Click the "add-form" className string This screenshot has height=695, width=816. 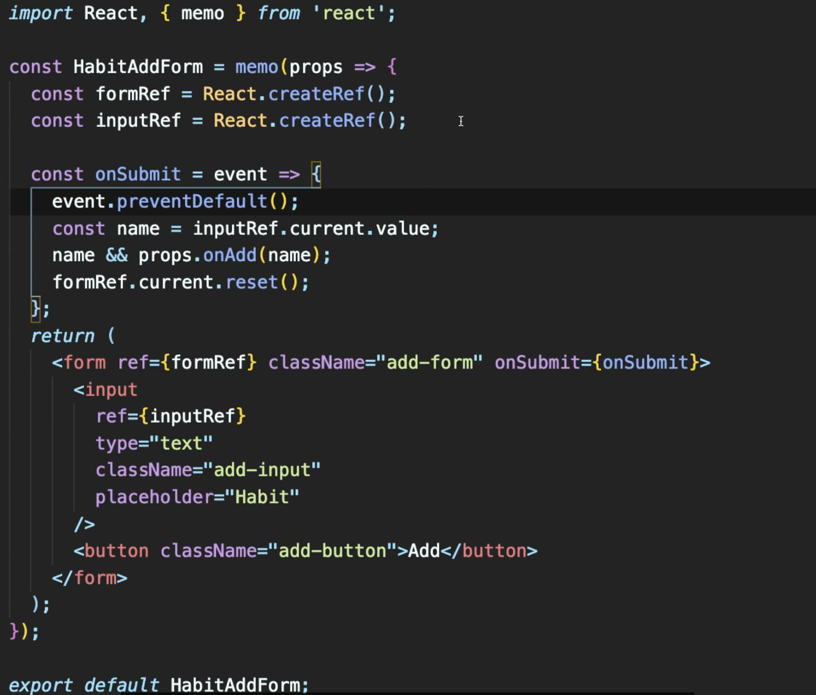(x=429, y=363)
